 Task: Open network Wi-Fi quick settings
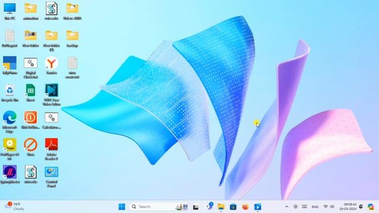(x=326, y=206)
